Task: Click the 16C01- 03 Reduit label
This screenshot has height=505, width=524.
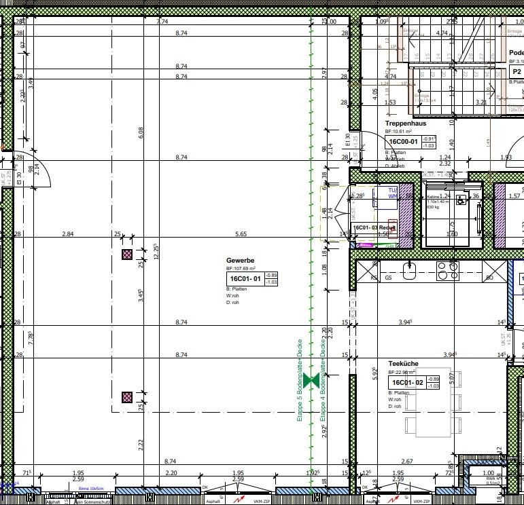Action: (373, 227)
